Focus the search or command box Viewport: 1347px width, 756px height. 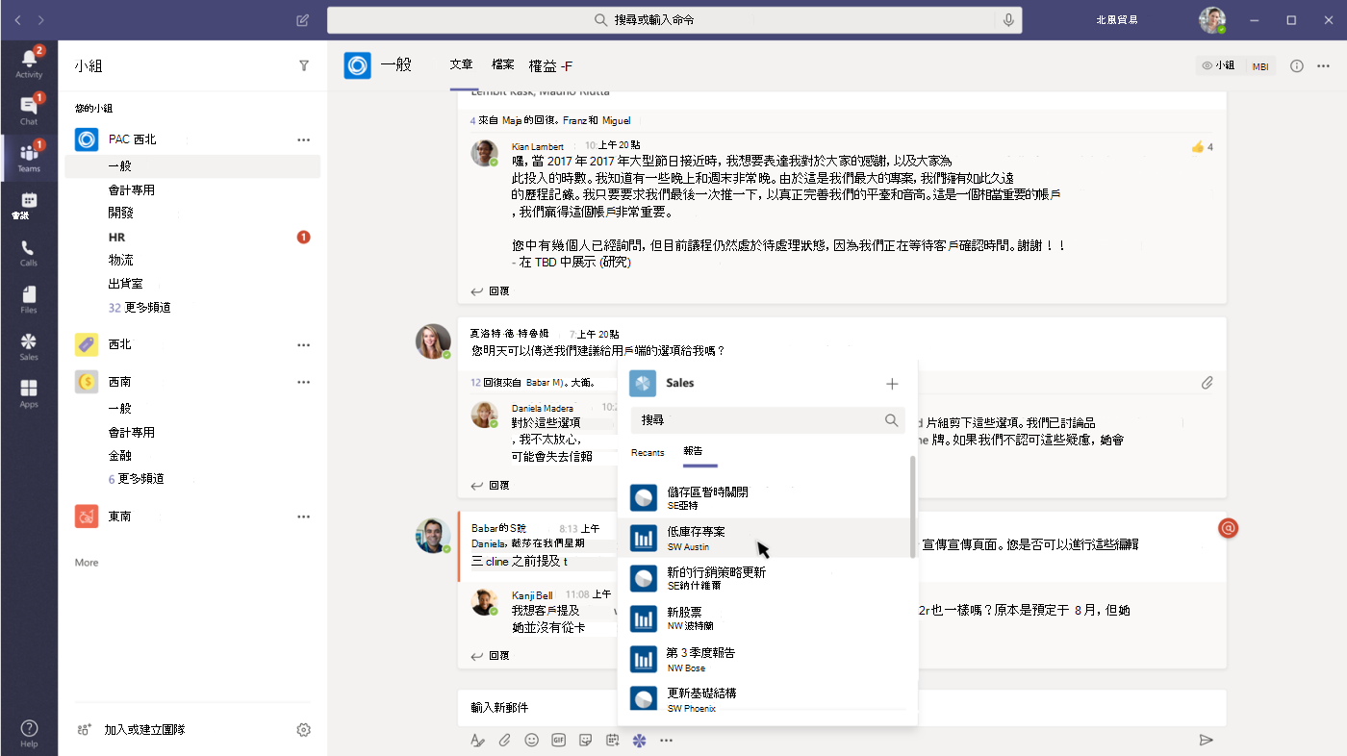pyautogui.click(x=673, y=19)
